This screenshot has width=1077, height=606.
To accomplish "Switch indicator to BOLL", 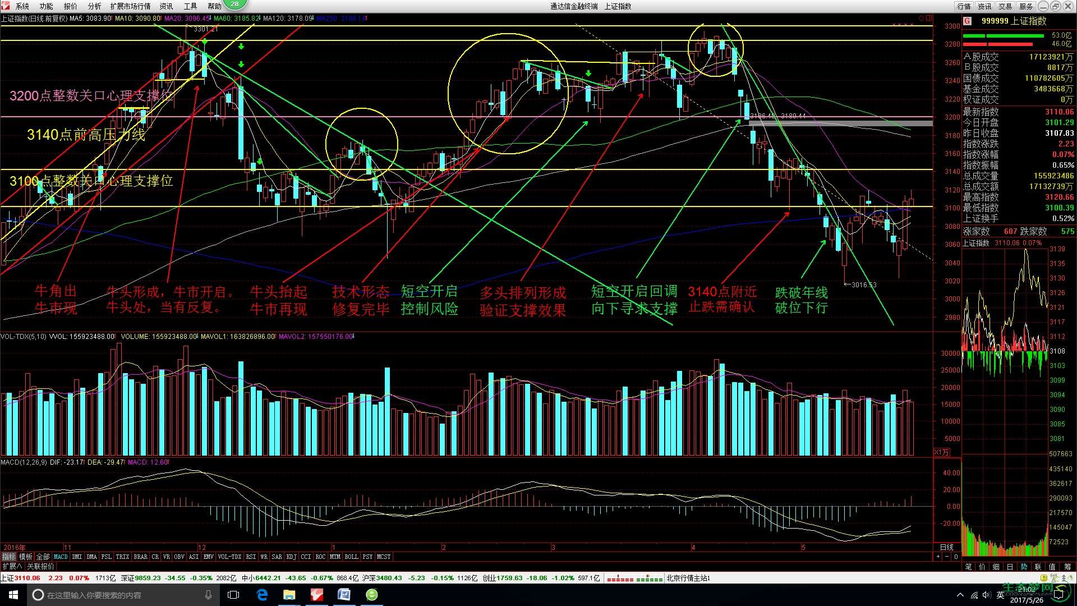I will click(x=352, y=557).
